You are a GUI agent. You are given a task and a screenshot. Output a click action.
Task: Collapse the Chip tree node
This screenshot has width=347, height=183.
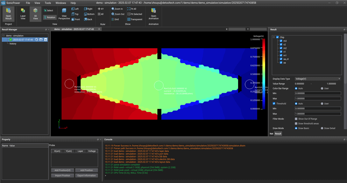274,37
